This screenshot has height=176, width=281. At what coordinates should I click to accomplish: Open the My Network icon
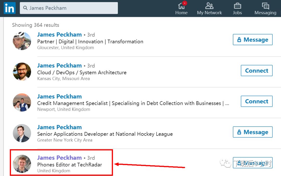[x=209, y=6]
